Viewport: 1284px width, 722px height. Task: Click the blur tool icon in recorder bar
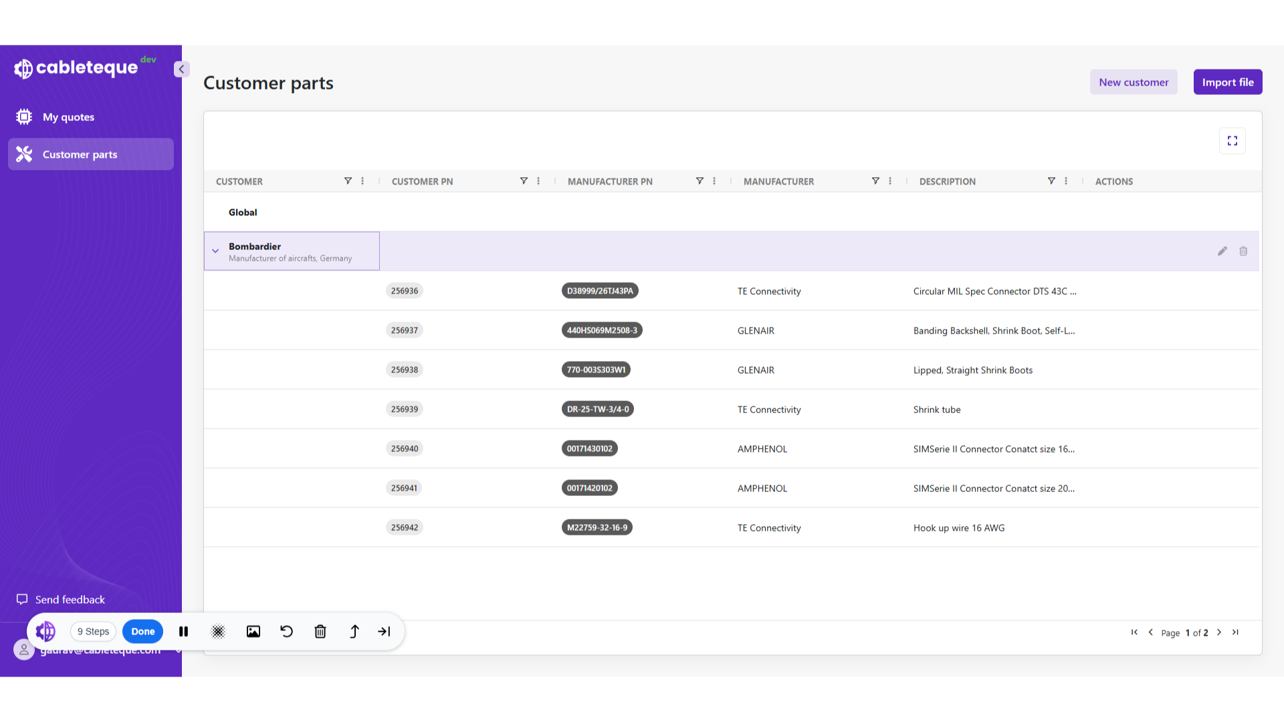(x=218, y=632)
